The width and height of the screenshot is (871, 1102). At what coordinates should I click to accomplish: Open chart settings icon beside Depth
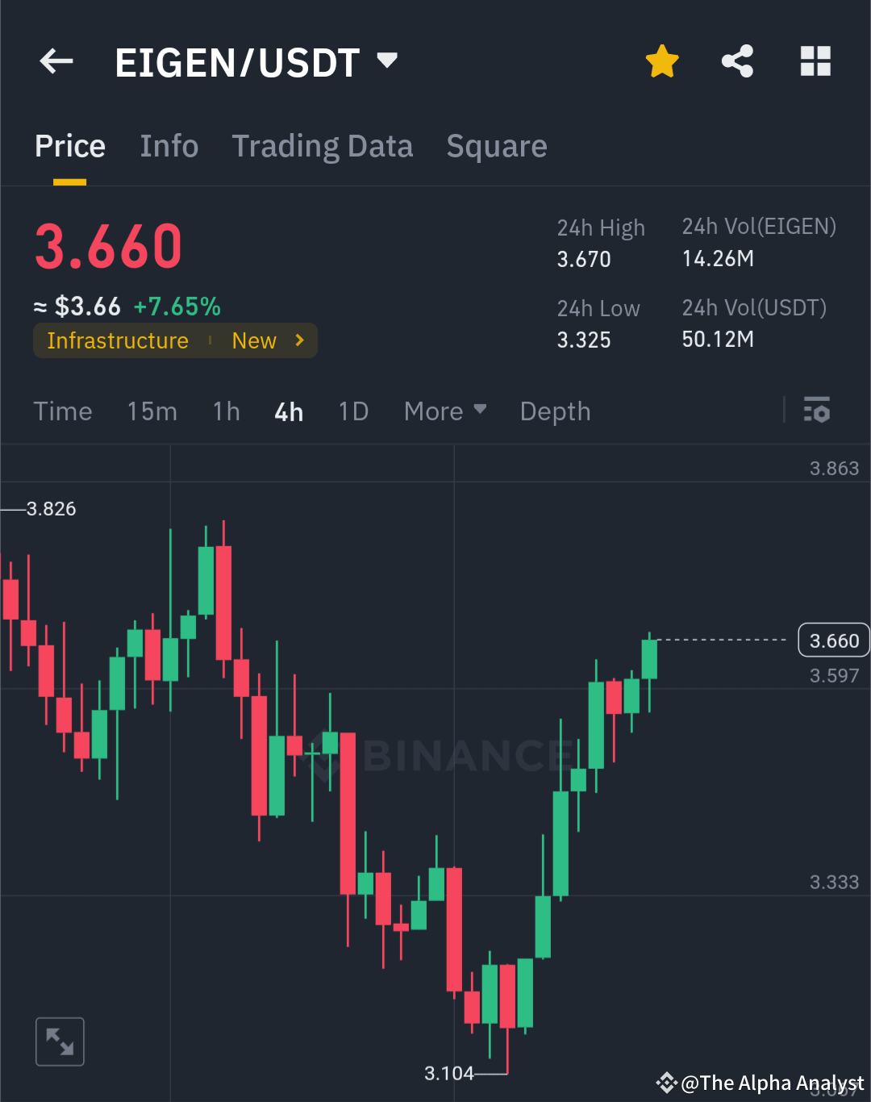817,411
